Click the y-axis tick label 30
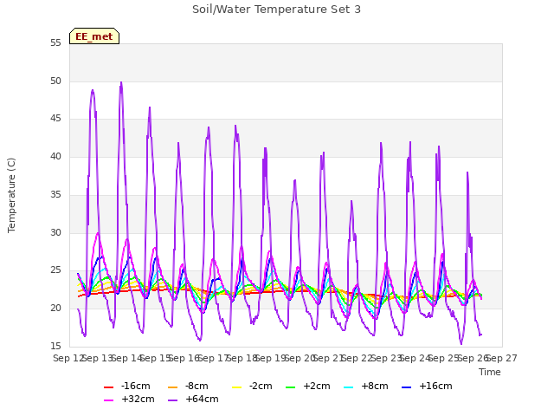The image size is (554, 416). pyautogui.click(x=55, y=232)
